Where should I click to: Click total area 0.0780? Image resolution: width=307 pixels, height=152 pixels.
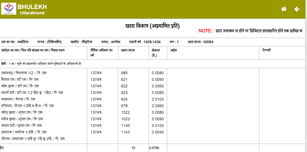coord(154,148)
